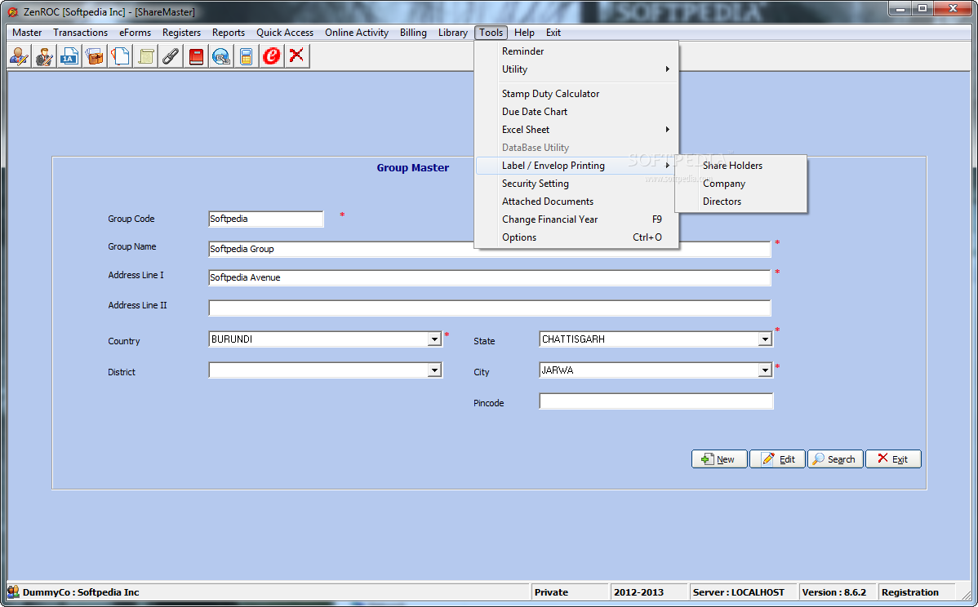Open the Reports menu
The width and height of the screenshot is (978, 607).
(x=229, y=33)
